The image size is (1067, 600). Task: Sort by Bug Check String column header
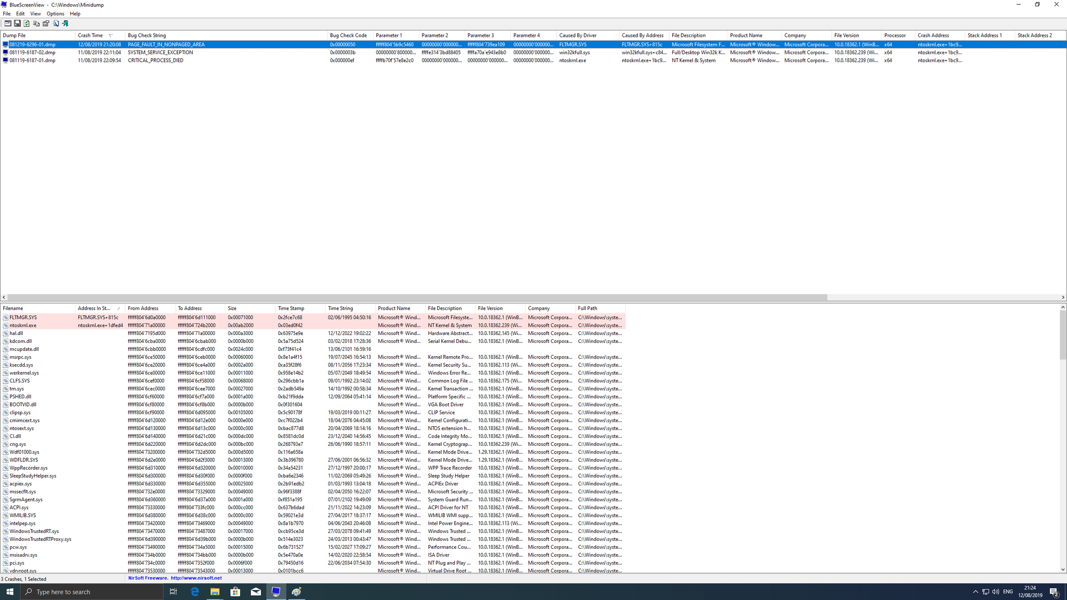click(226, 35)
